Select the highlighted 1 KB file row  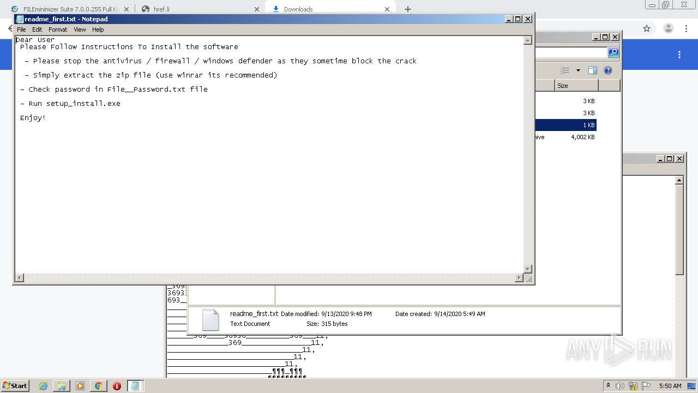click(x=565, y=125)
